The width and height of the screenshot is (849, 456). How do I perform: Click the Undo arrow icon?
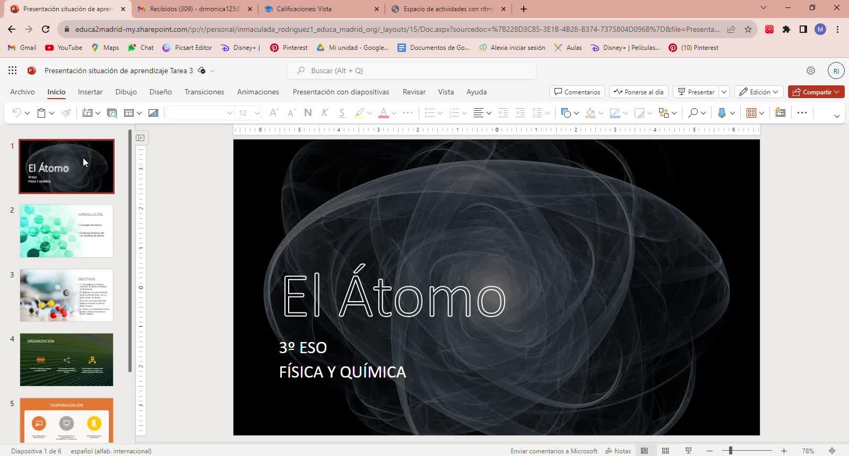[x=16, y=113]
